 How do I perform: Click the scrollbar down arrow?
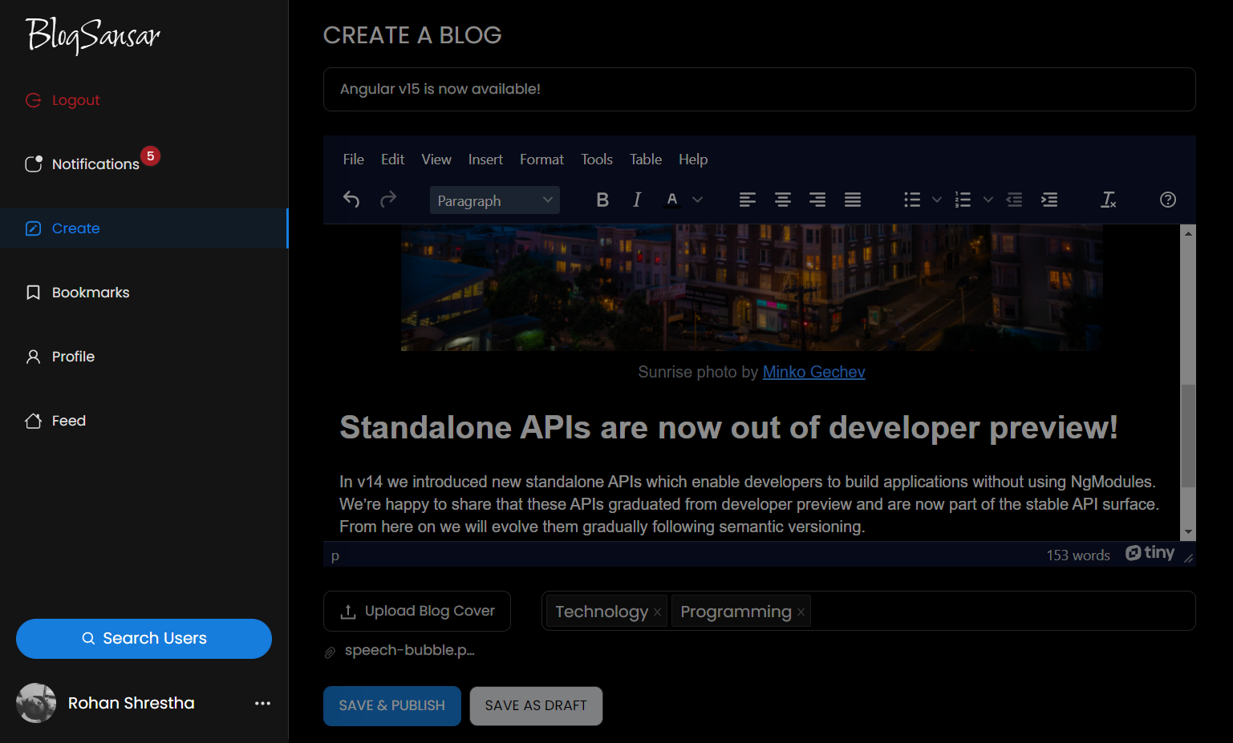pyautogui.click(x=1188, y=532)
